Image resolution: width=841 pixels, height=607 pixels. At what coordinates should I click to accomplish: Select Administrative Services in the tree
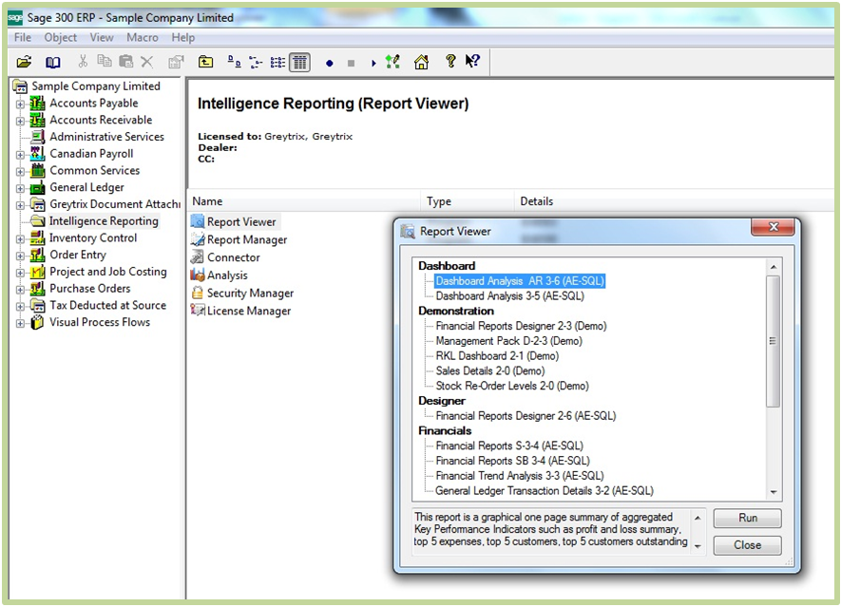pyautogui.click(x=106, y=137)
